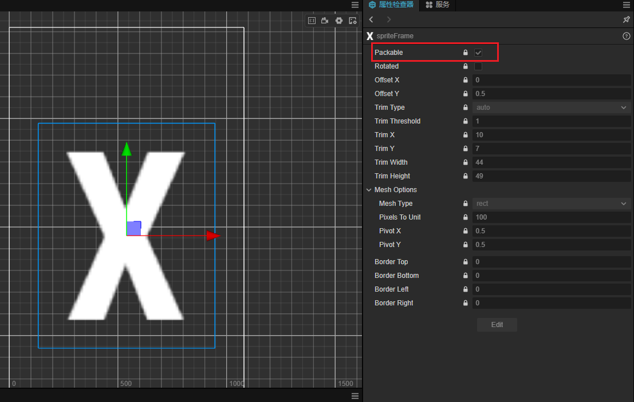Go forward with the inspector right arrow
This screenshot has height=402, width=634.
[388, 19]
